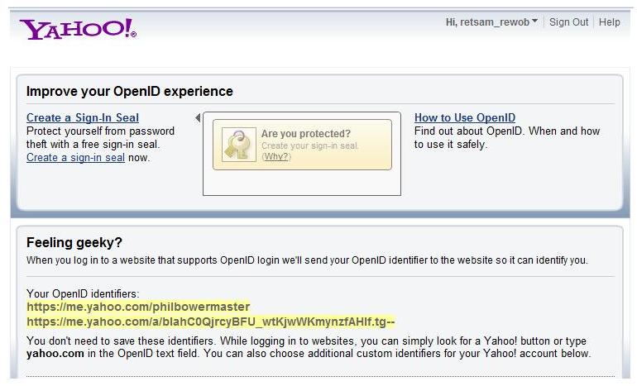637x386 pixels.
Task: Click the 'Protect yourself from password theft' text
Action: point(100,137)
